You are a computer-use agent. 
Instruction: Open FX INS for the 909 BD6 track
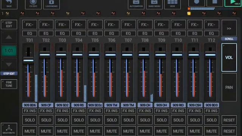pyautogui.click(x=29, y=111)
